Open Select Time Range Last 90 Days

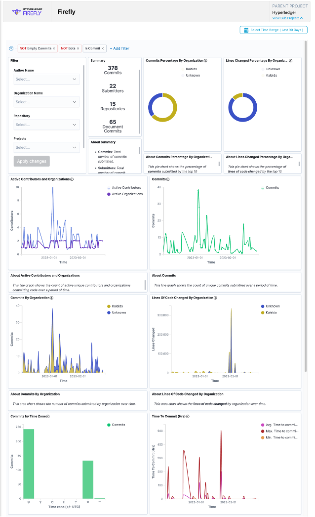pos(274,30)
